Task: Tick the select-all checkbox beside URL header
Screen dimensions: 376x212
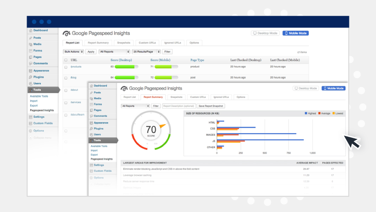Action: (66, 60)
